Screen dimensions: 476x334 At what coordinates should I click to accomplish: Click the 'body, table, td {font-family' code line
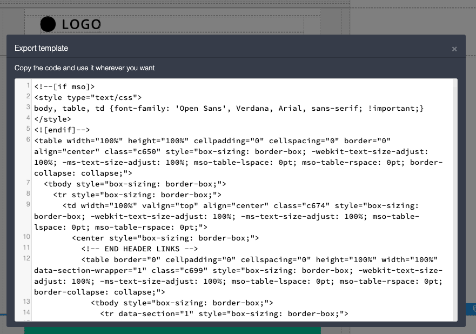pyautogui.click(x=229, y=109)
